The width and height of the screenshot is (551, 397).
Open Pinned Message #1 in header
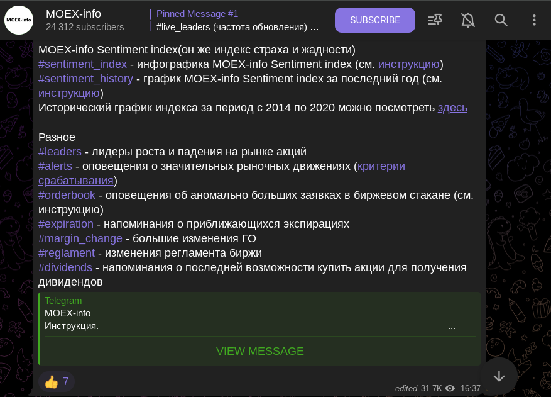click(235, 20)
